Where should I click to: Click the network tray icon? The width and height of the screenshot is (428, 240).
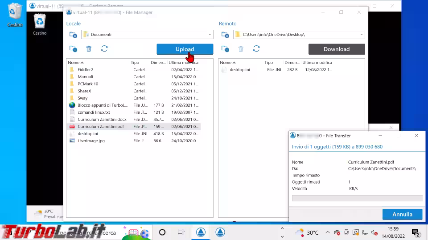[x=365, y=232]
